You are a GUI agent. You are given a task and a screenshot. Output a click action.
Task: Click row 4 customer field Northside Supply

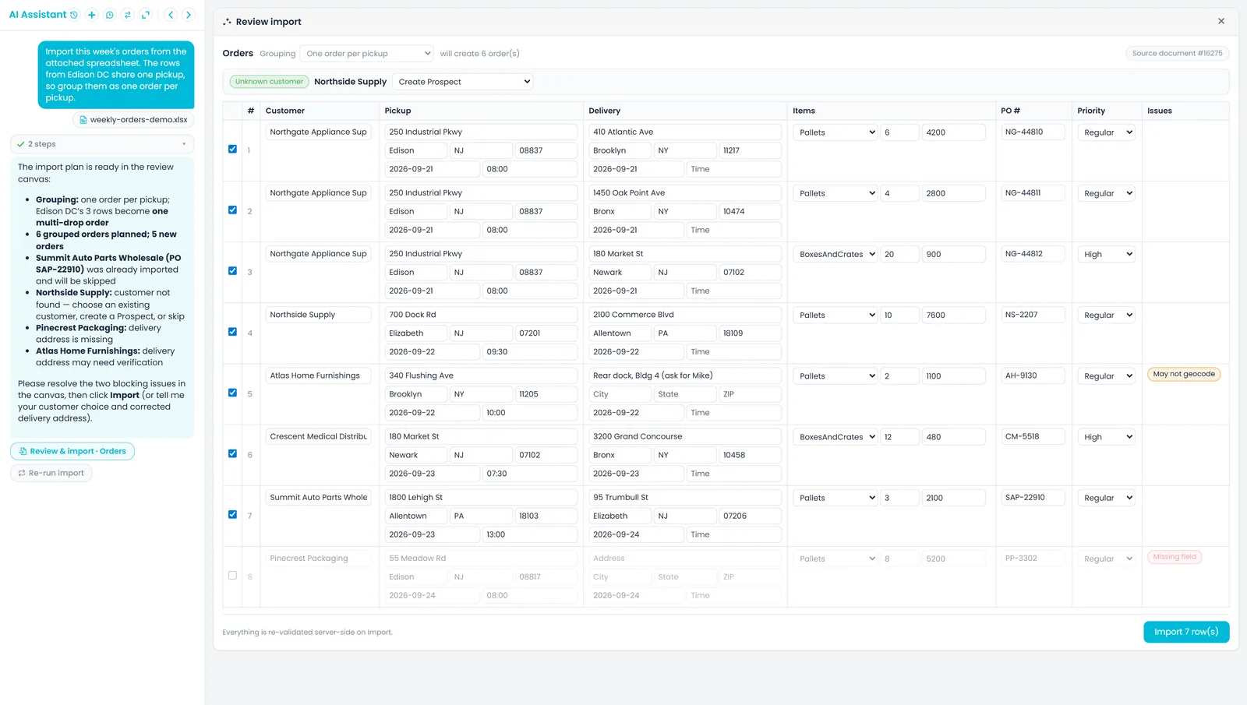pyautogui.click(x=319, y=315)
